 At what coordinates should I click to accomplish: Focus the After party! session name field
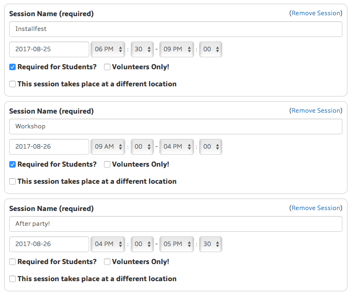pos(176,224)
